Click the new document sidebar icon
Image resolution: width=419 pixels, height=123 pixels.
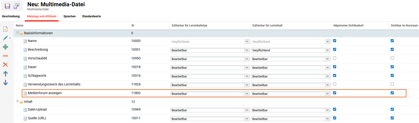pyautogui.click(x=5, y=29)
